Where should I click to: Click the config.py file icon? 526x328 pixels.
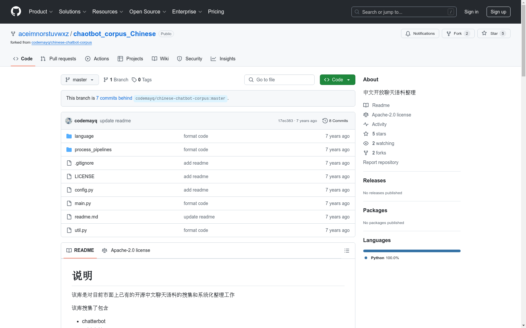point(69,190)
